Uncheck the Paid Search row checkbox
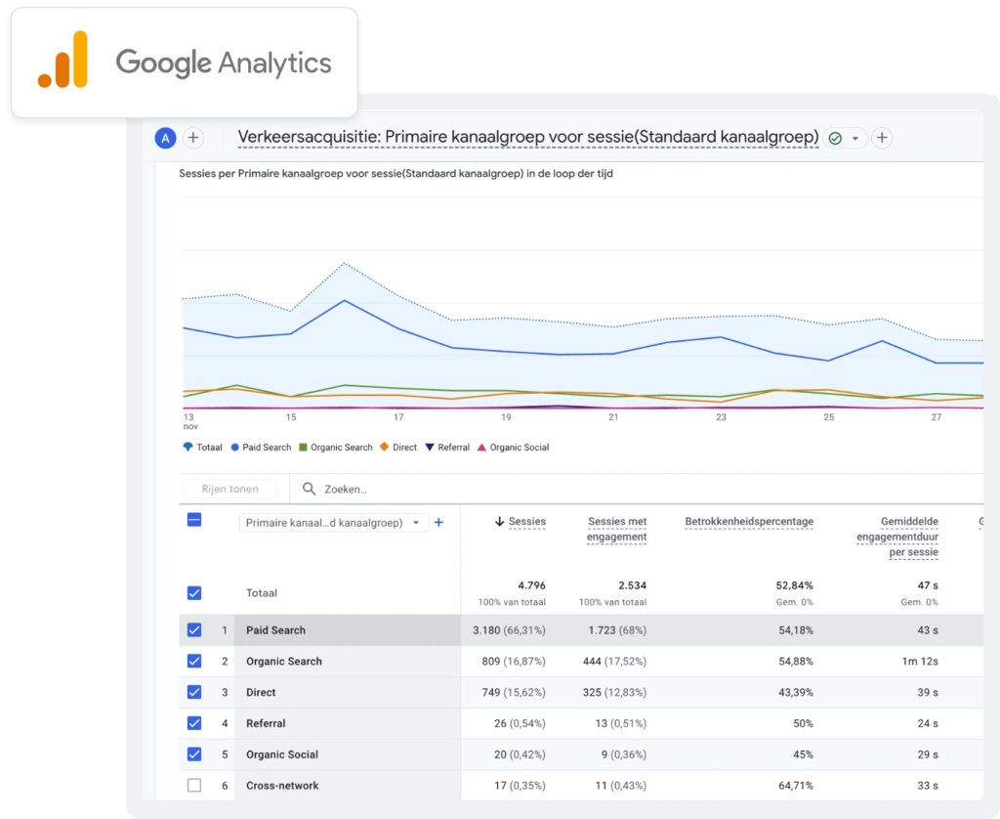The height and width of the screenshot is (819, 1000). pyautogui.click(x=194, y=630)
